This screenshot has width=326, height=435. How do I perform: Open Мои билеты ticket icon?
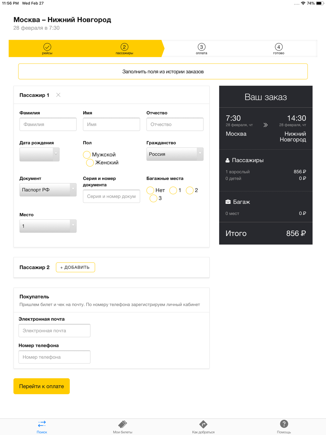click(x=123, y=424)
